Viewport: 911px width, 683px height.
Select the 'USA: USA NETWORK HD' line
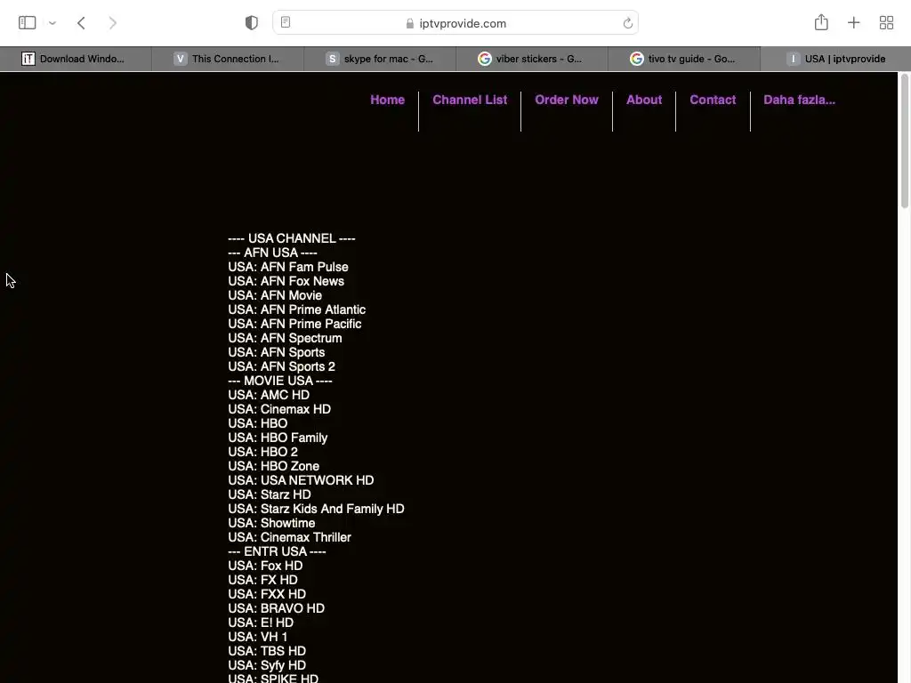coord(301,480)
